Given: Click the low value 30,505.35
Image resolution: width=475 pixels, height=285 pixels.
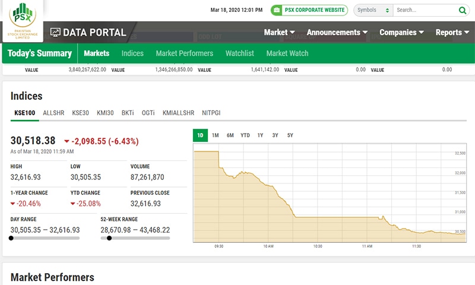Looking at the screenshot, I should pyautogui.click(x=85, y=177).
